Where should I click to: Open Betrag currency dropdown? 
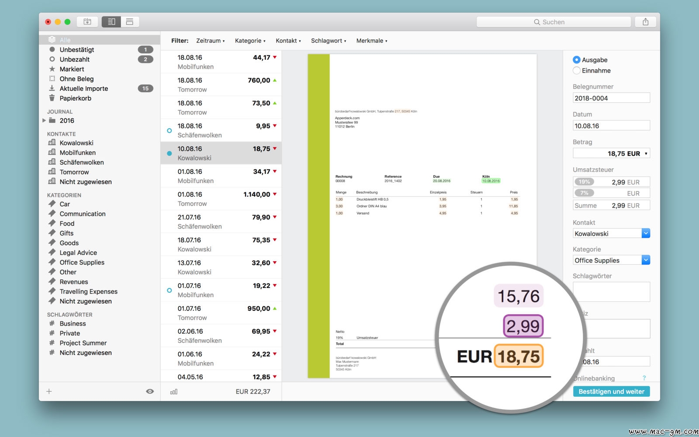(646, 153)
